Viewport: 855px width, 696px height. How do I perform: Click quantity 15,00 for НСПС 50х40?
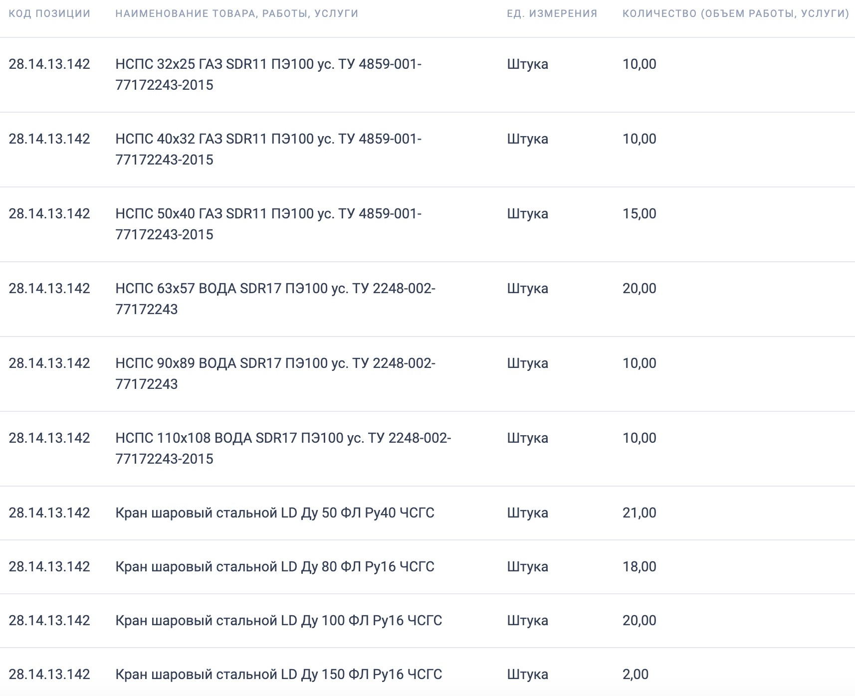640,214
